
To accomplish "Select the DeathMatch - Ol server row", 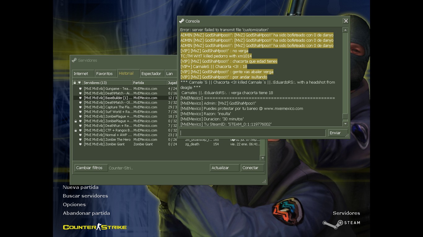I will pos(125,102).
